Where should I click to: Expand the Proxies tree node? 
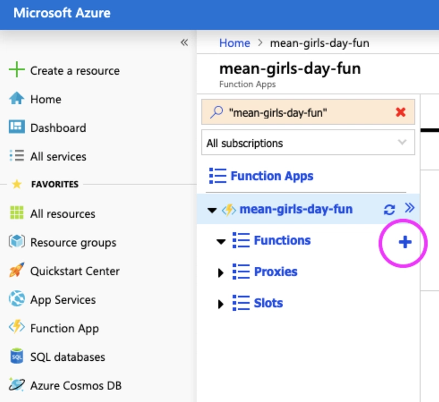pyautogui.click(x=221, y=272)
